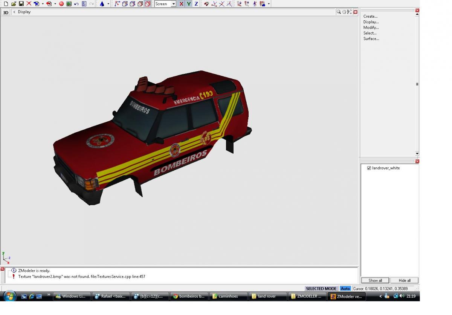Click the document properties list icon
Screen dimensions: 452x315
(x=84, y=4)
